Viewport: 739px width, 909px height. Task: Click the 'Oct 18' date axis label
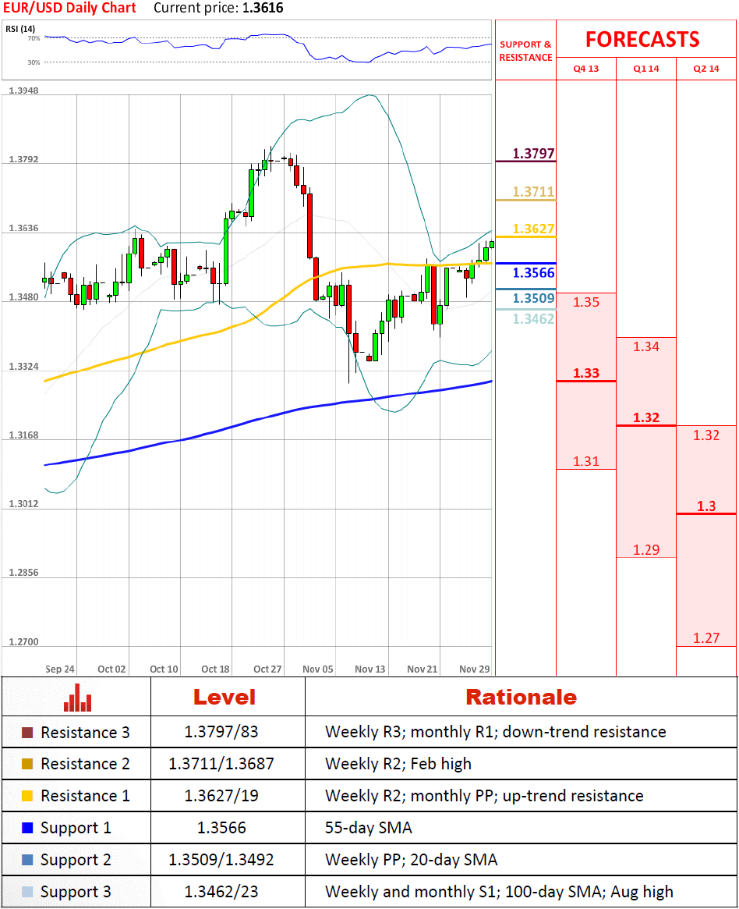215,669
